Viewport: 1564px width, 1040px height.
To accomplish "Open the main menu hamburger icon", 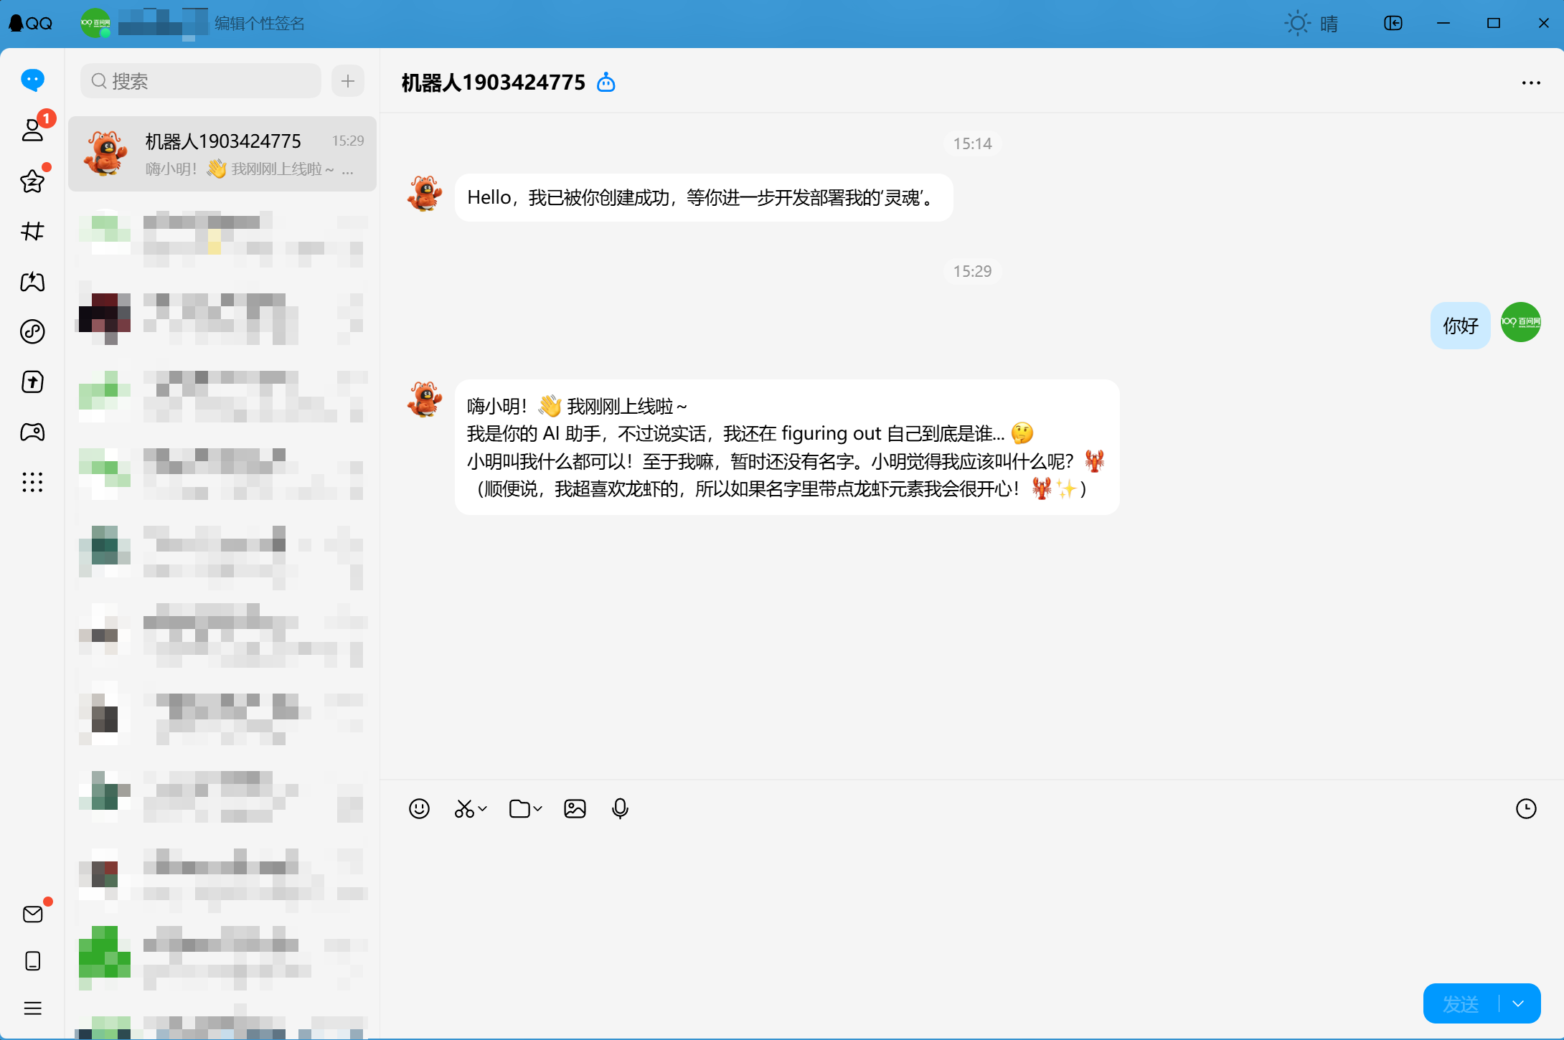I will tap(33, 1008).
